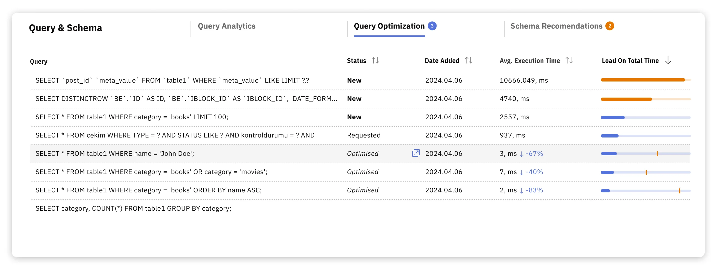Screen dimensions: 717x270
Task: Select the Query Optimization tab
Action: 388,26
